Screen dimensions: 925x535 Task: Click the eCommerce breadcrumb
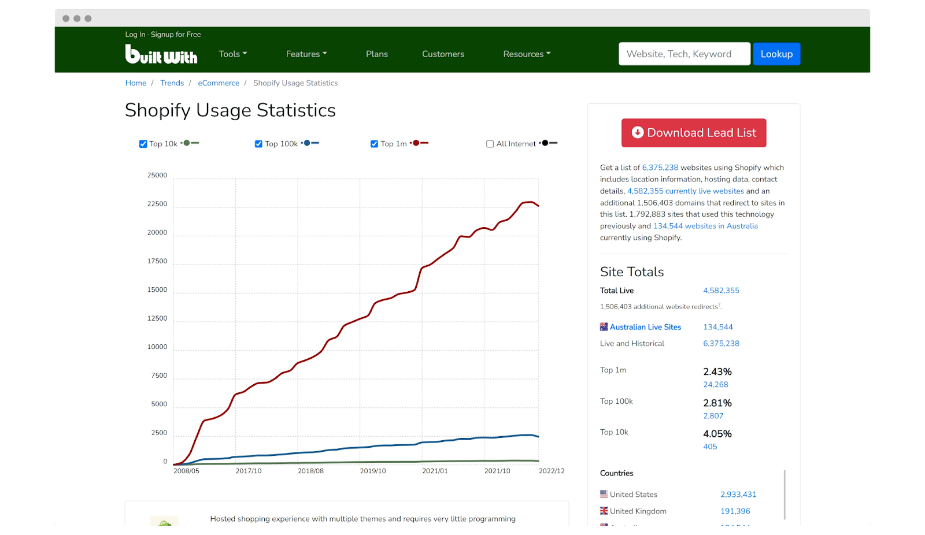219,83
